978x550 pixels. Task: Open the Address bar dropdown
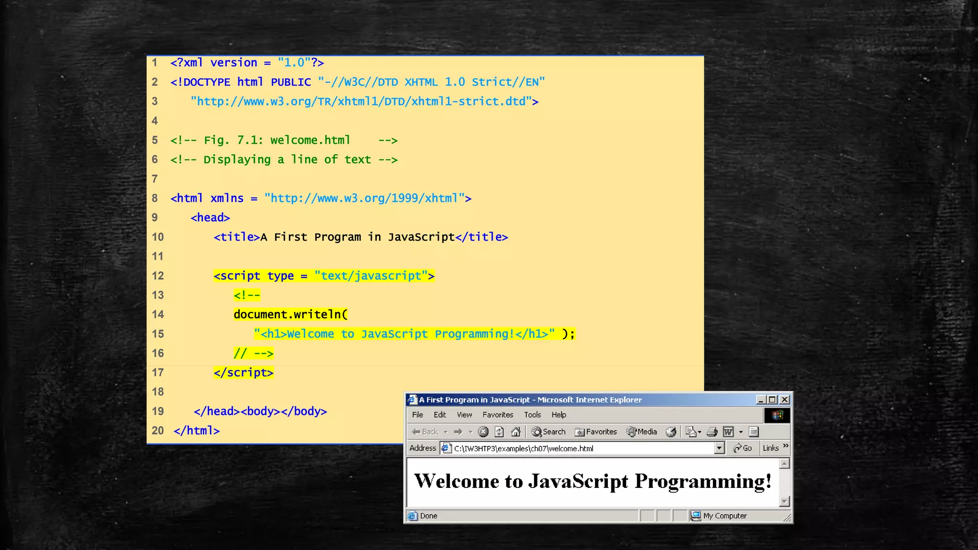[719, 448]
